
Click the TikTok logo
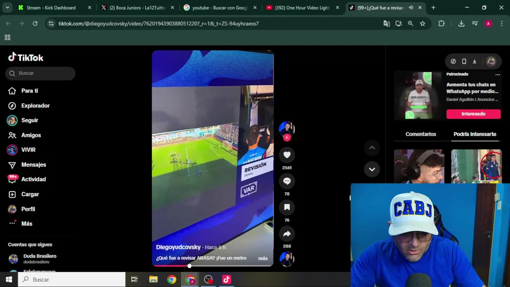point(25,58)
